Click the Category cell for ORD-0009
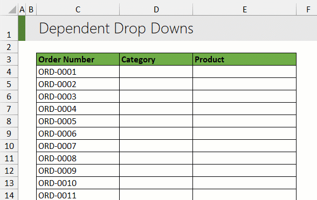The image size is (317, 200). point(156,171)
